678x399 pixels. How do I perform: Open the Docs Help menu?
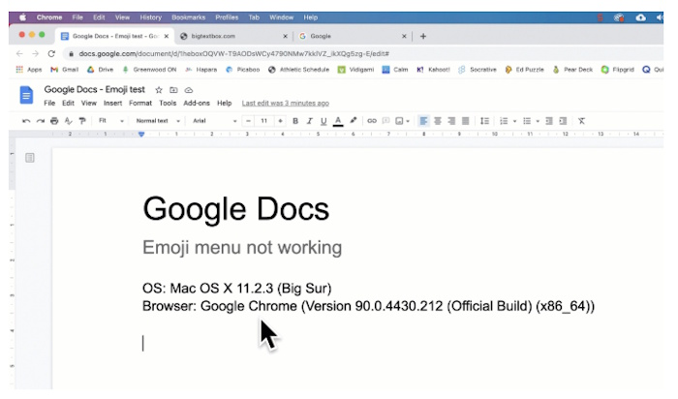[225, 103]
